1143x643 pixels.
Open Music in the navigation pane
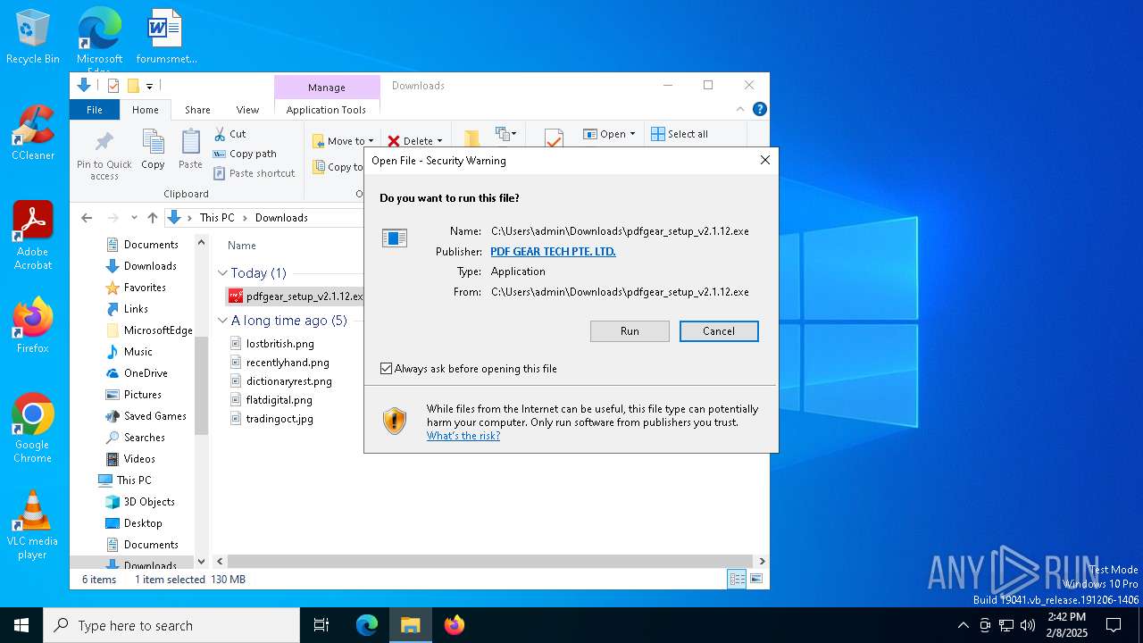tap(129, 352)
